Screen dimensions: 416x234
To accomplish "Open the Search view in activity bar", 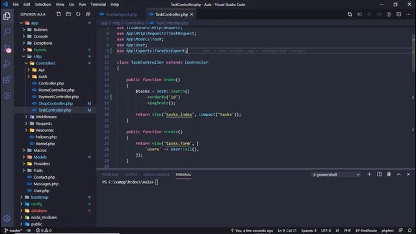I will click(7, 32).
